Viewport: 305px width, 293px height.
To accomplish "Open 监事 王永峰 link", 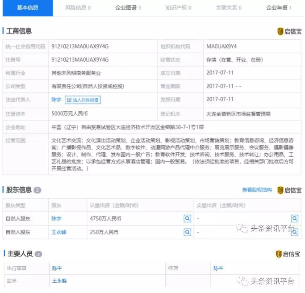I will click(59, 281).
